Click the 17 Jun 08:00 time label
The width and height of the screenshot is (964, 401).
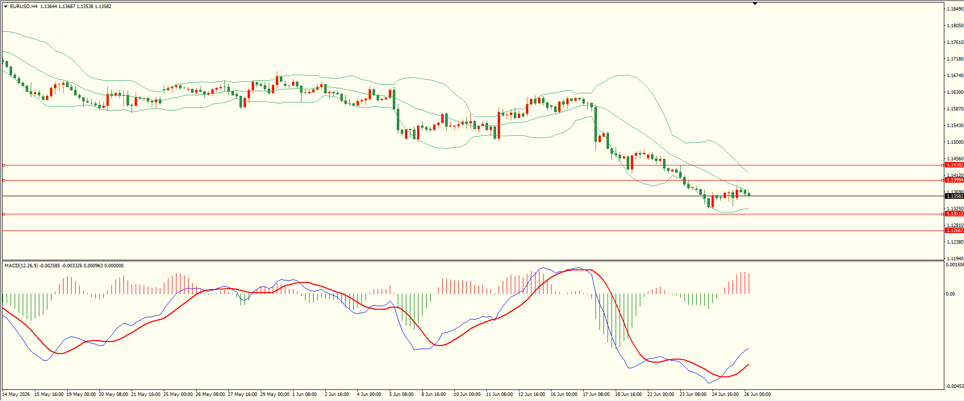pyautogui.click(x=596, y=394)
